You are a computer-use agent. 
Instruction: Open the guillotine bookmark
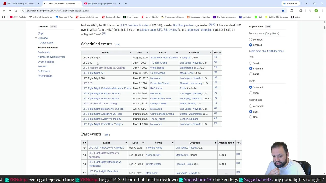pos(245,17)
